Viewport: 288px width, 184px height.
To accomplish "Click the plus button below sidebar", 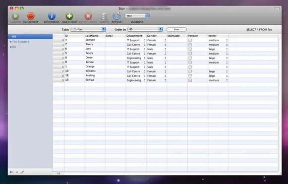I will (x=11, y=172).
